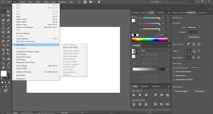Click the vertical align bottom icon
The height and width of the screenshot is (114, 213).
point(168,95)
